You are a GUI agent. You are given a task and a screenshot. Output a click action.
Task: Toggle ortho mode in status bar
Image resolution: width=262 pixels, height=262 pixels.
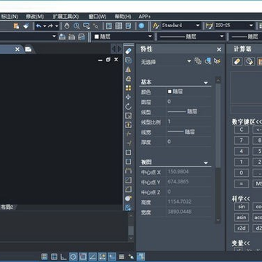click(x=63, y=256)
